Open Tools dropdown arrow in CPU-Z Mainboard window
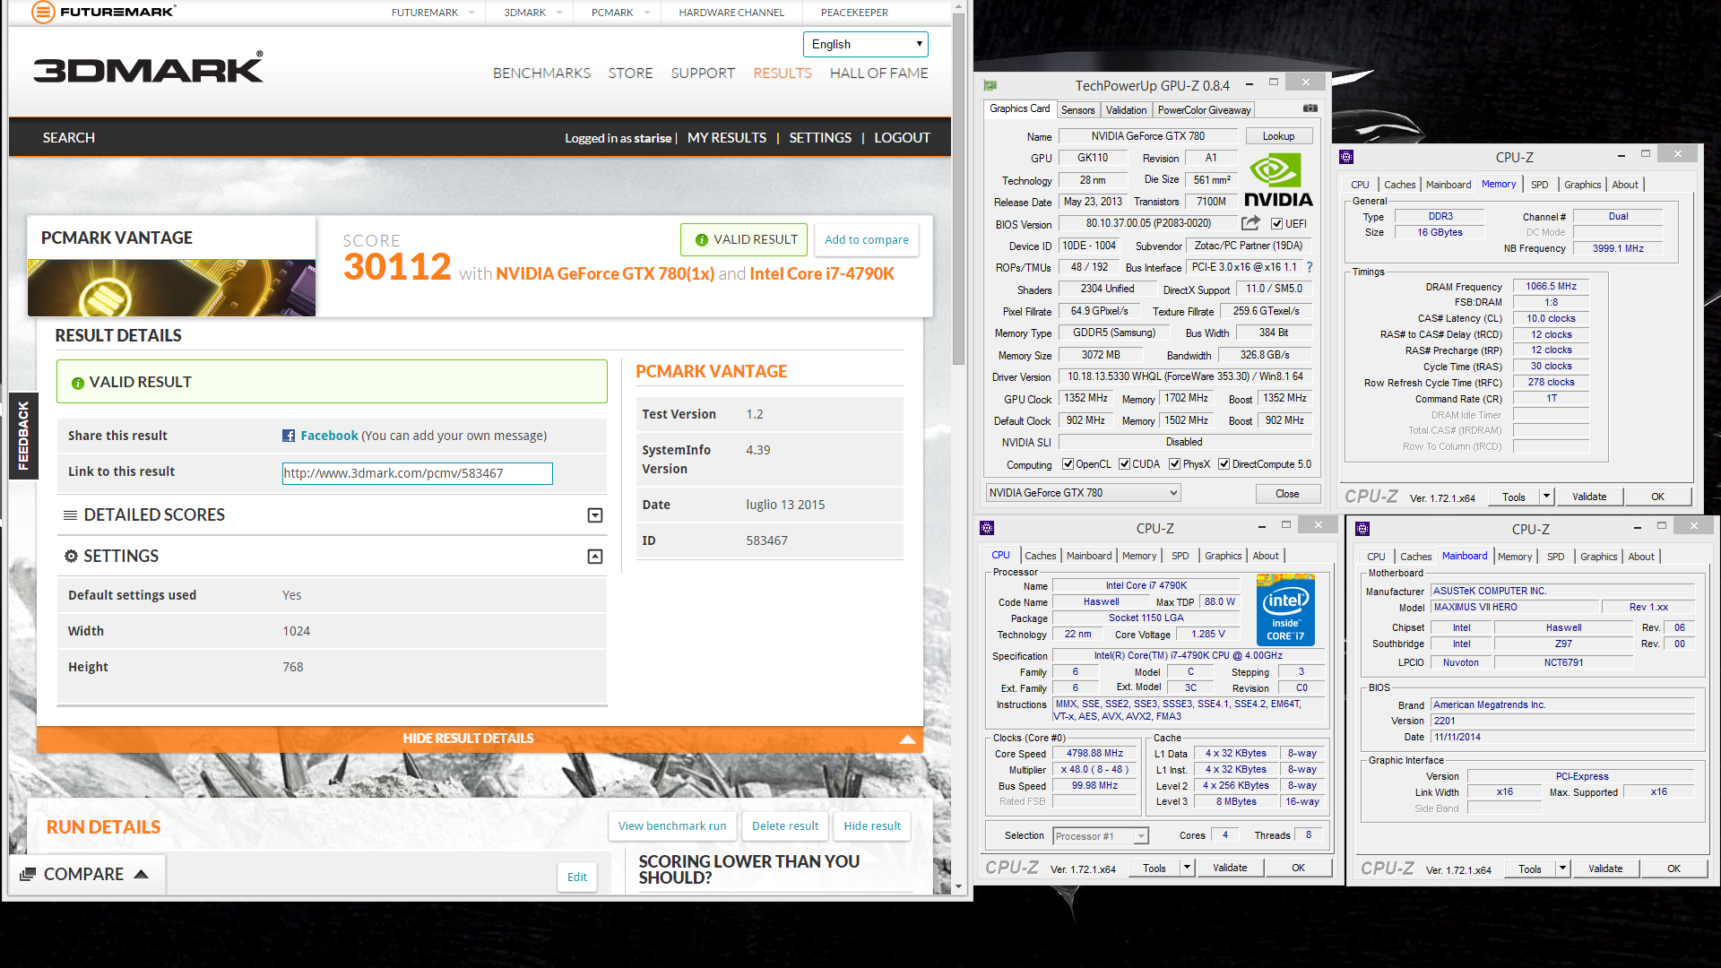This screenshot has height=968, width=1721. click(x=1561, y=869)
